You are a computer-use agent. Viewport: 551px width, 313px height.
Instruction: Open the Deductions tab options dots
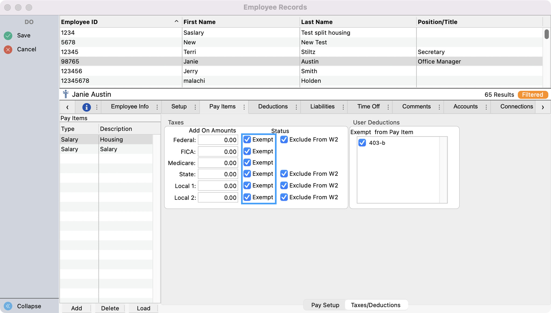coord(296,107)
